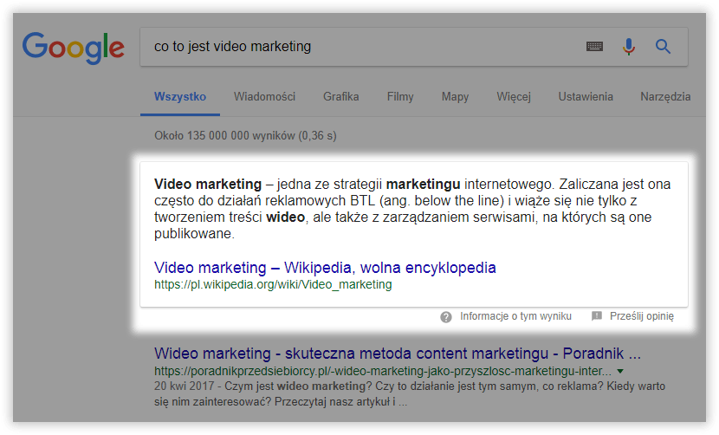
Task: Click Prześlij opinię feedback link
Action: (x=642, y=316)
